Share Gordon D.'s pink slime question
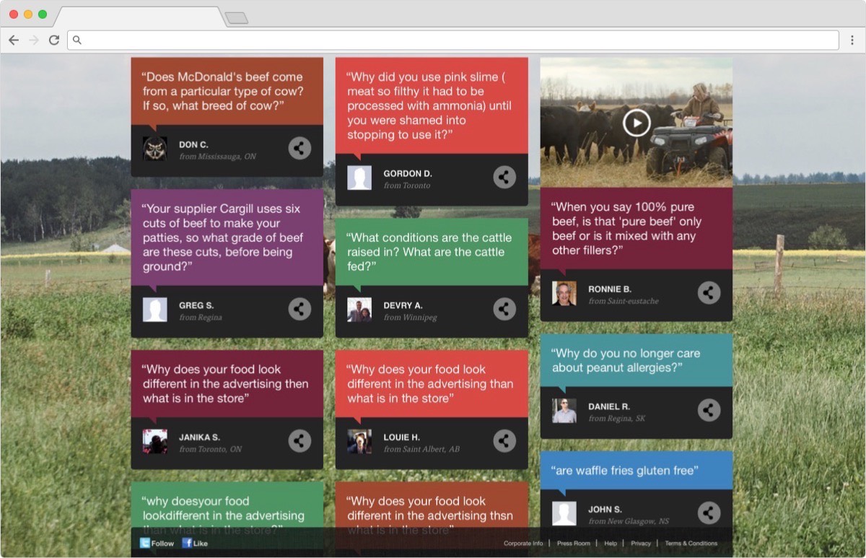This screenshot has width=866, height=558. (504, 177)
